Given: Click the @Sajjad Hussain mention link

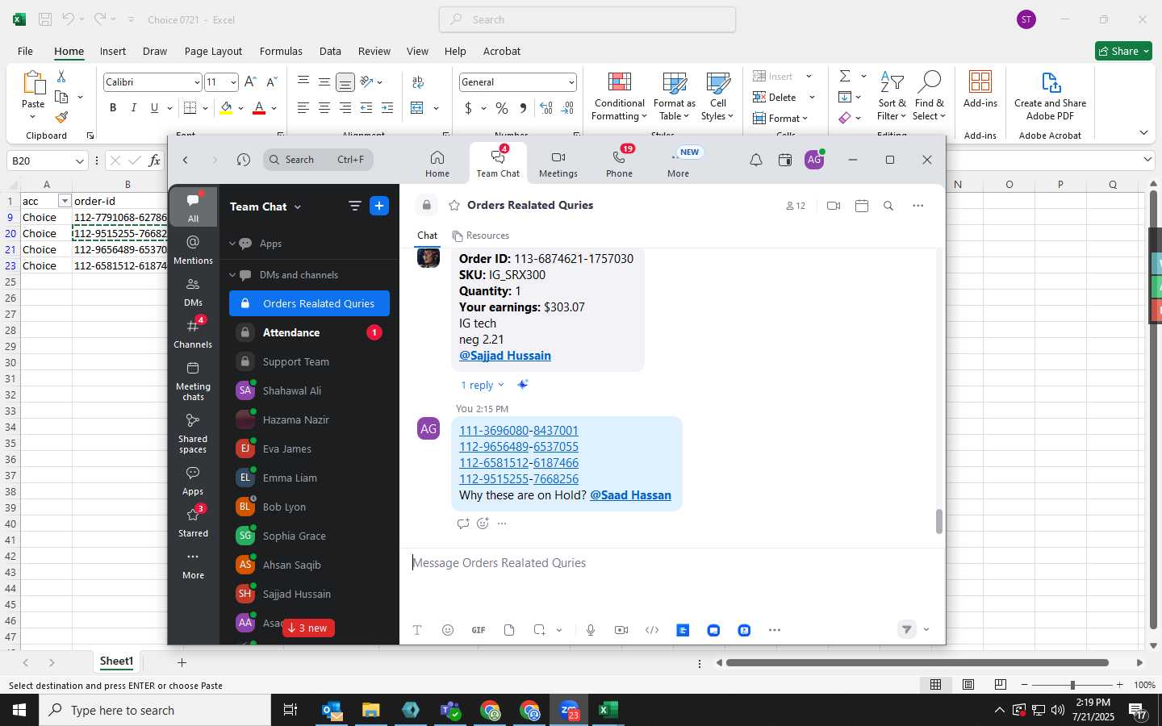Looking at the screenshot, I should coord(505,356).
